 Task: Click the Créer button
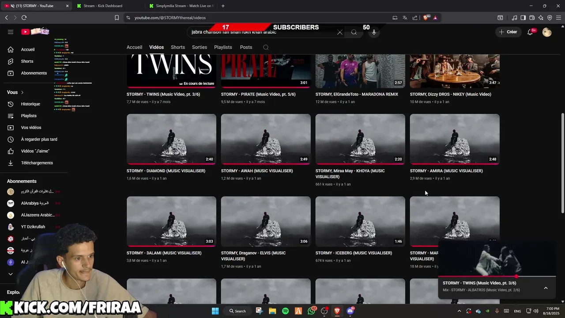tap(508, 32)
